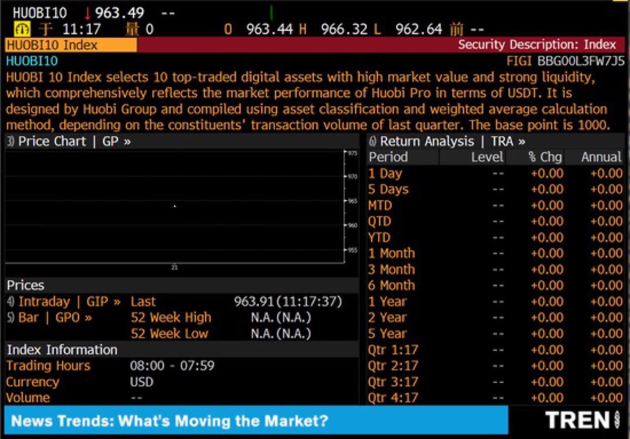
Task: Open the Bar GPO chart link
Action: 49,318
